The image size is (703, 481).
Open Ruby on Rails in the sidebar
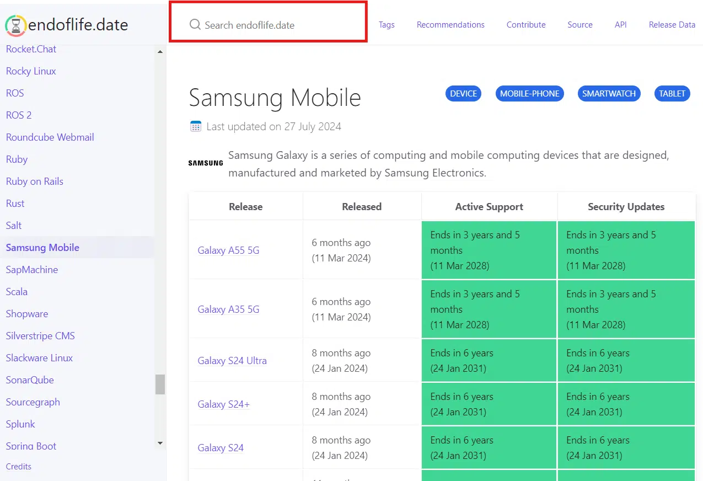click(35, 181)
